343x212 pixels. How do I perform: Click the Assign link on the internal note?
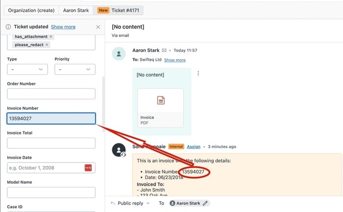tap(194, 147)
